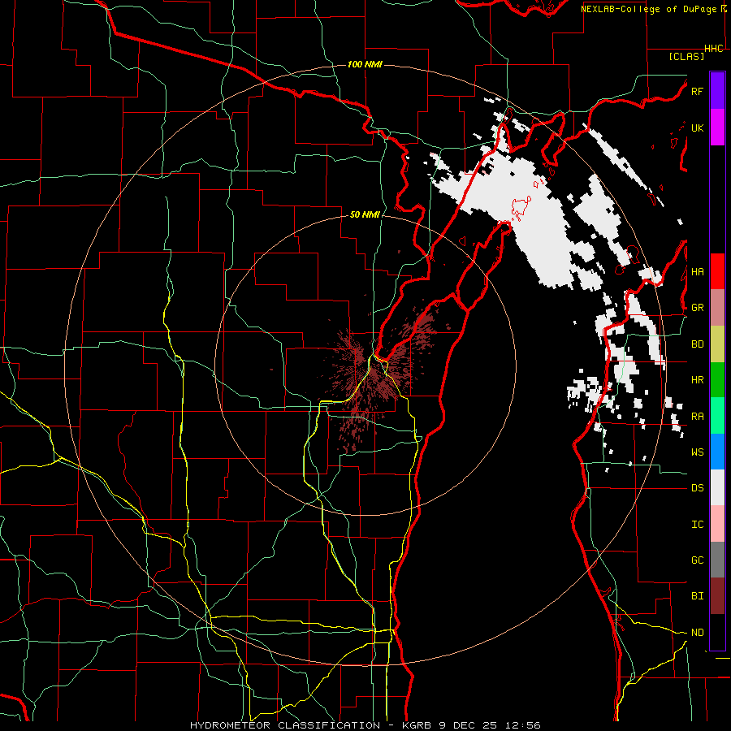Click the ND legend label
This screenshot has width=731, height=731.
(697, 633)
